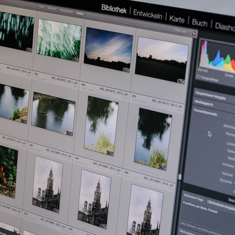Screen dimensions: 235x235
Task: Select the Metadaten library filter
Action: (x=66, y=11)
